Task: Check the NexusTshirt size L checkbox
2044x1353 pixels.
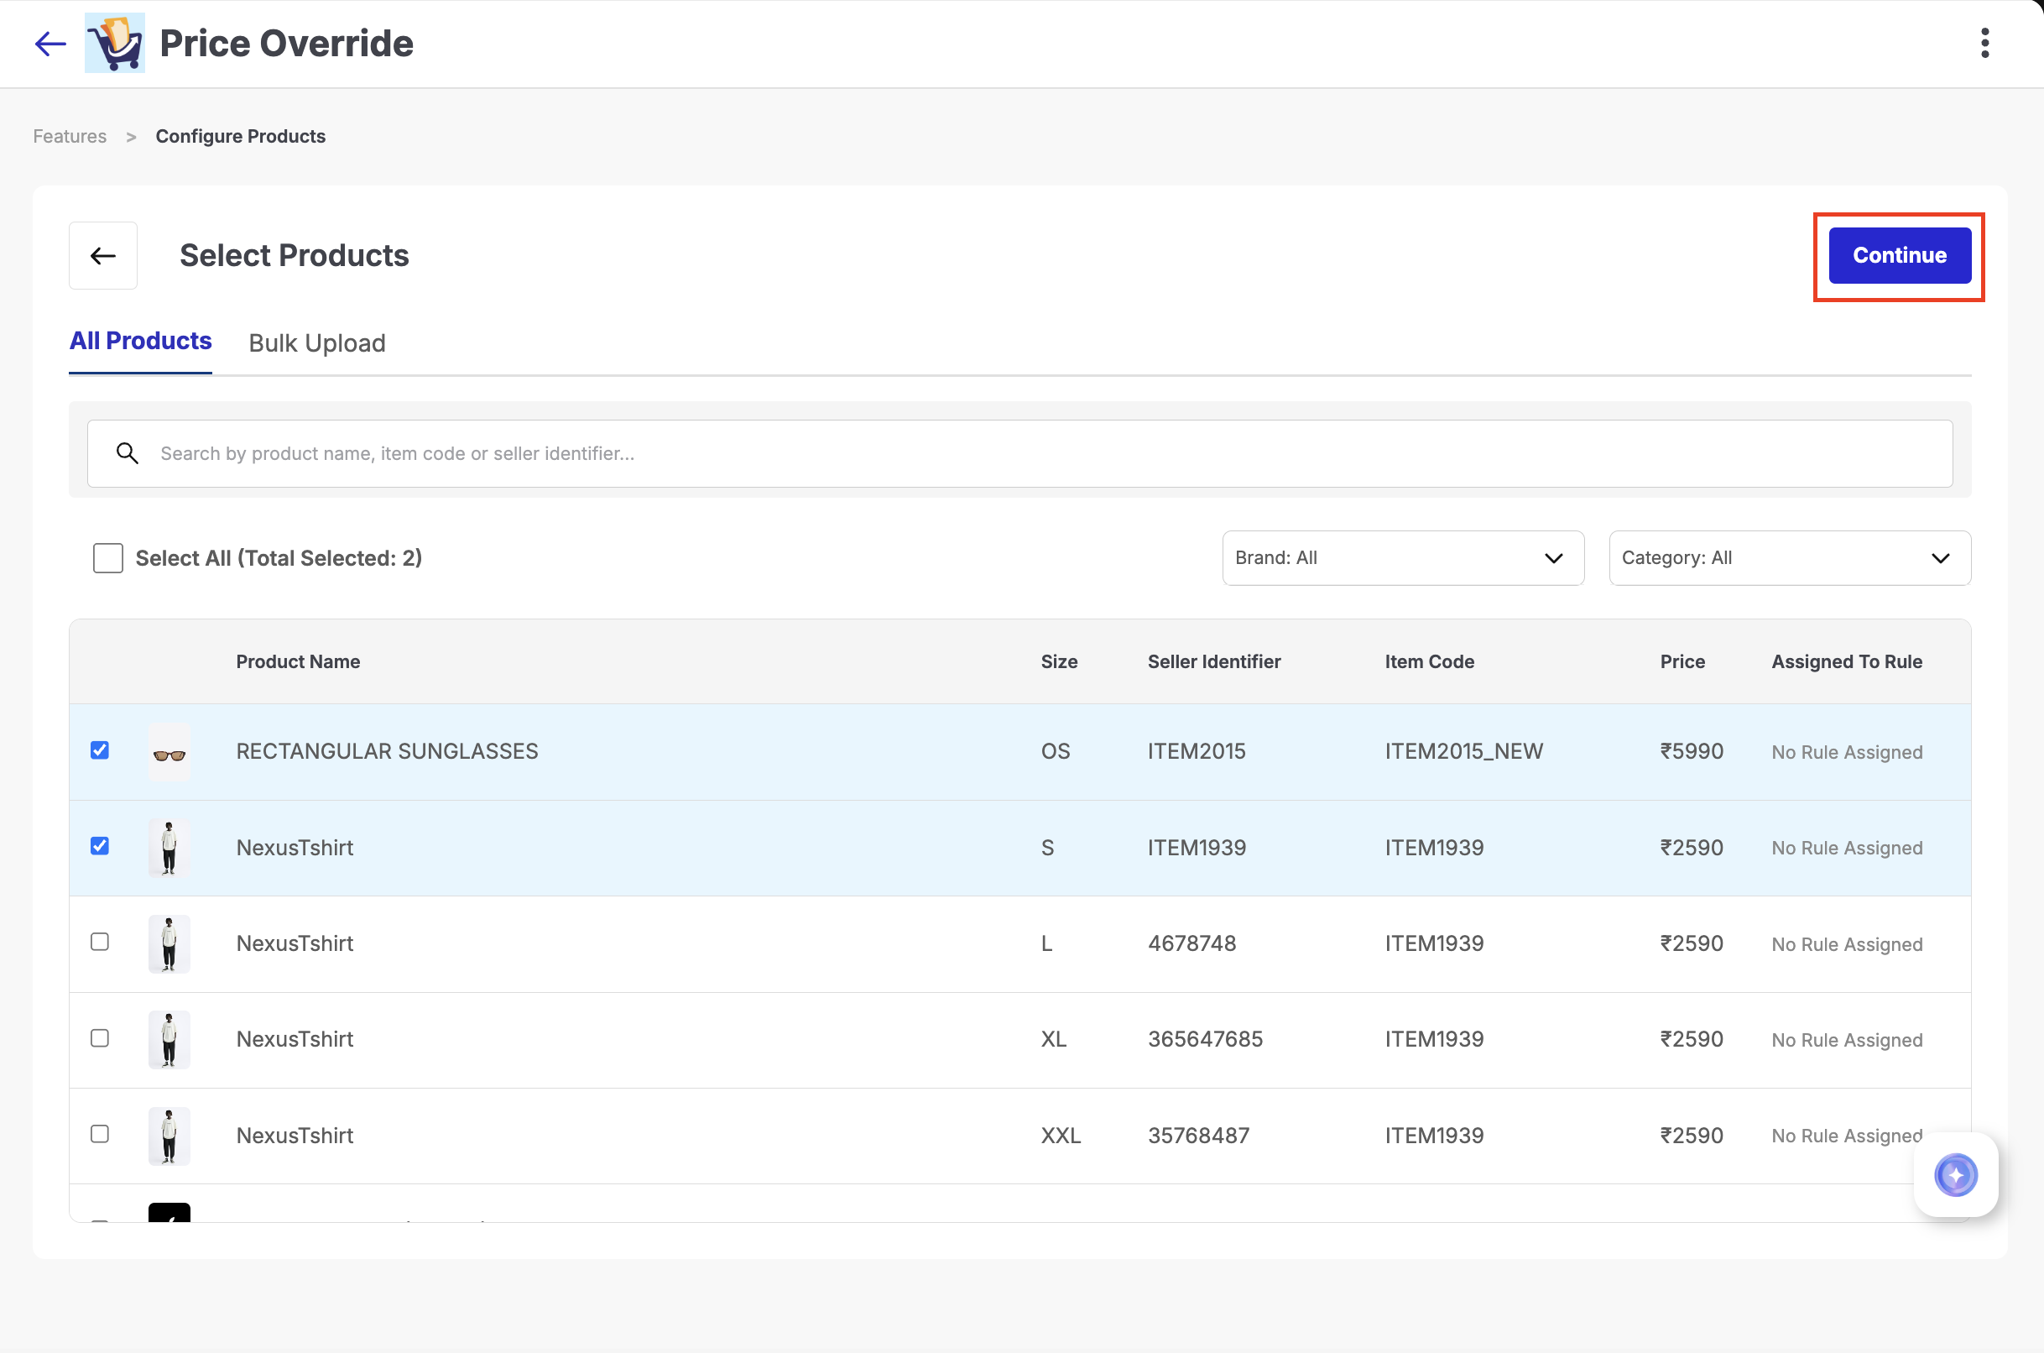Action: coord(100,942)
